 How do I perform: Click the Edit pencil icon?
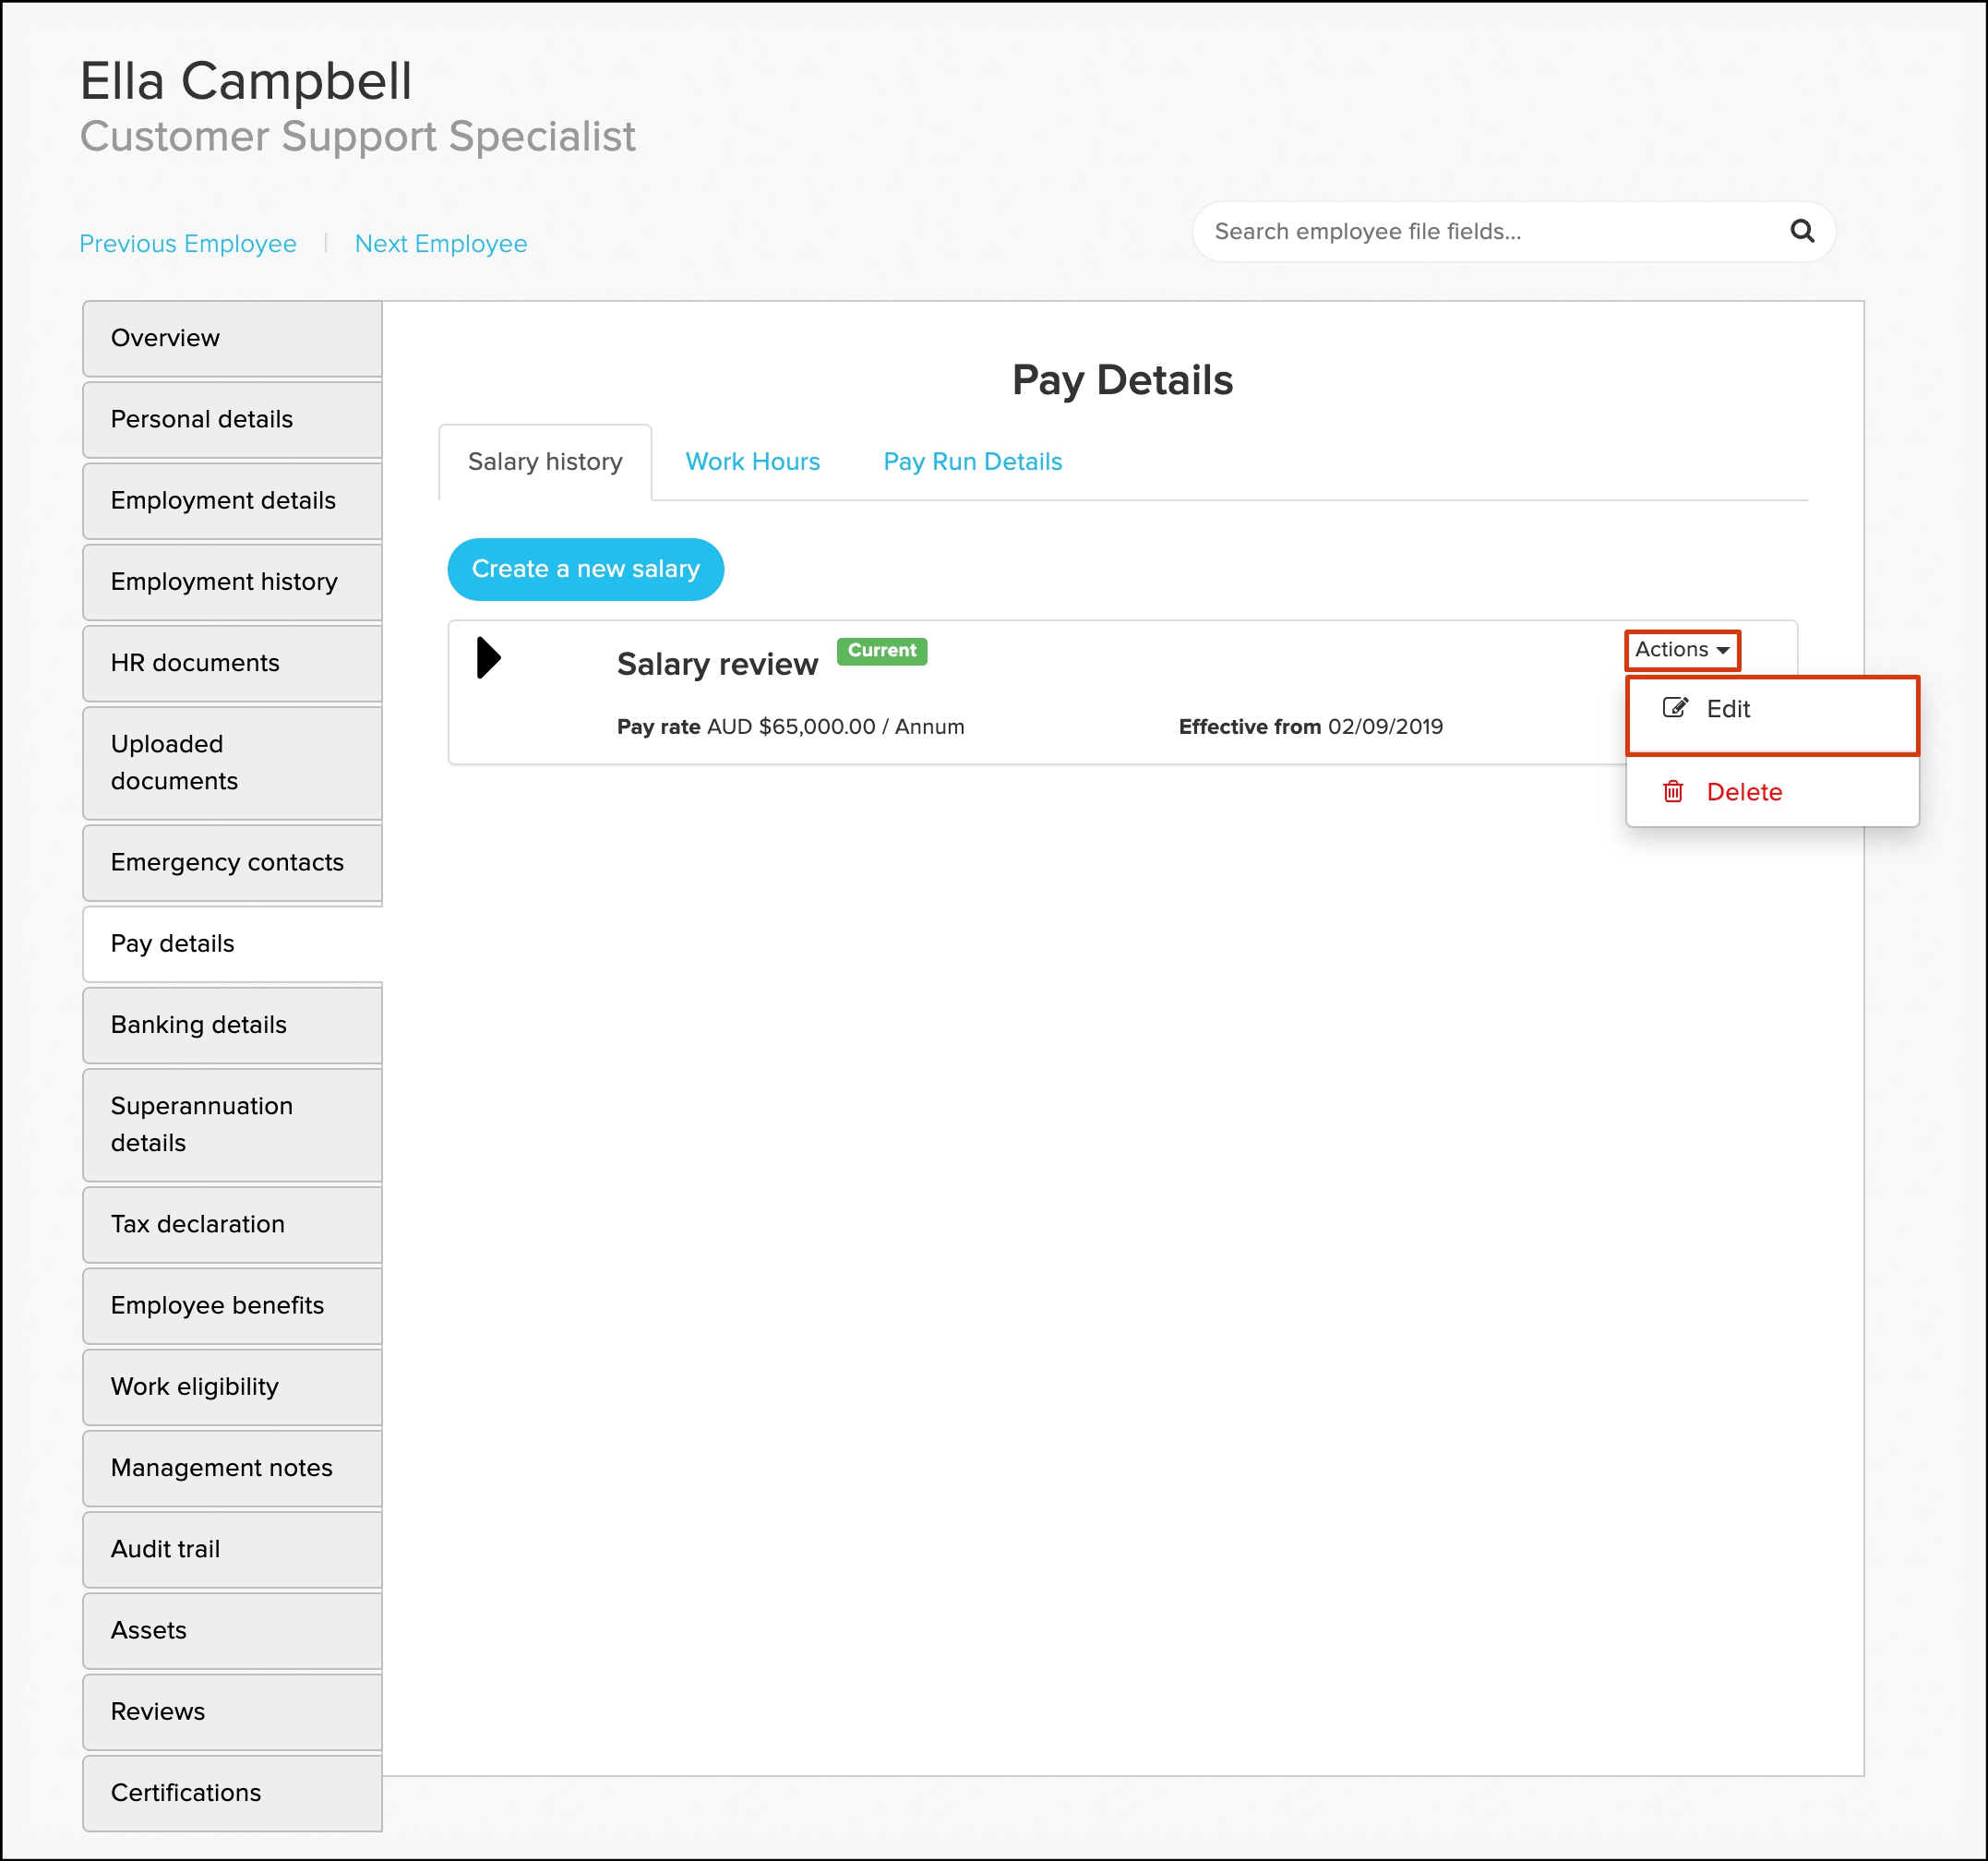pos(1675,708)
